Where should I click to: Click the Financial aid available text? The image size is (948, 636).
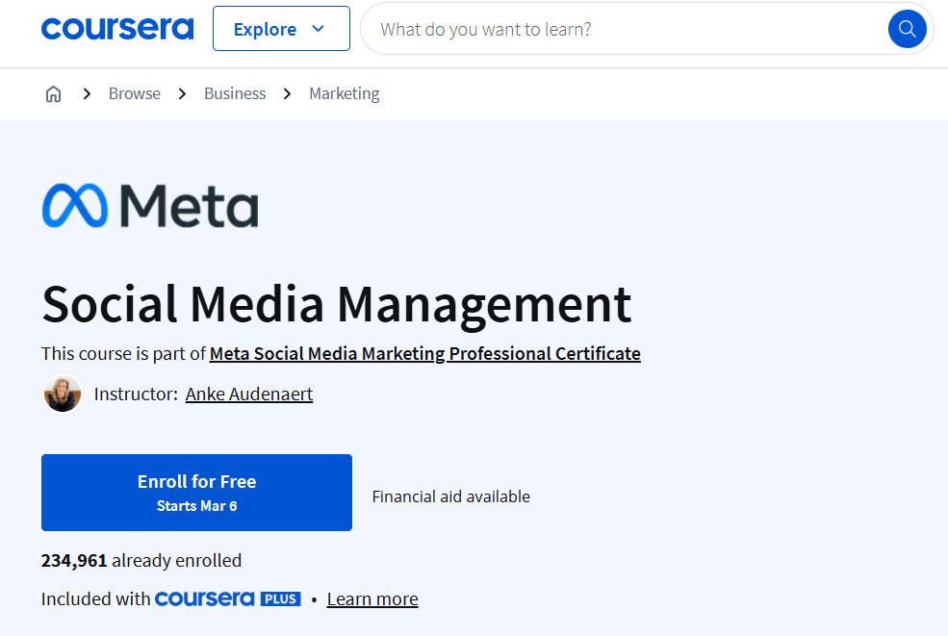[x=450, y=496]
